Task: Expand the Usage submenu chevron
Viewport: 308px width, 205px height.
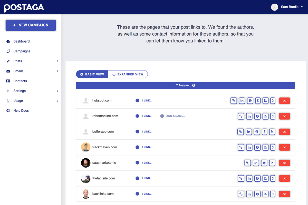Action: tap(57, 101)
